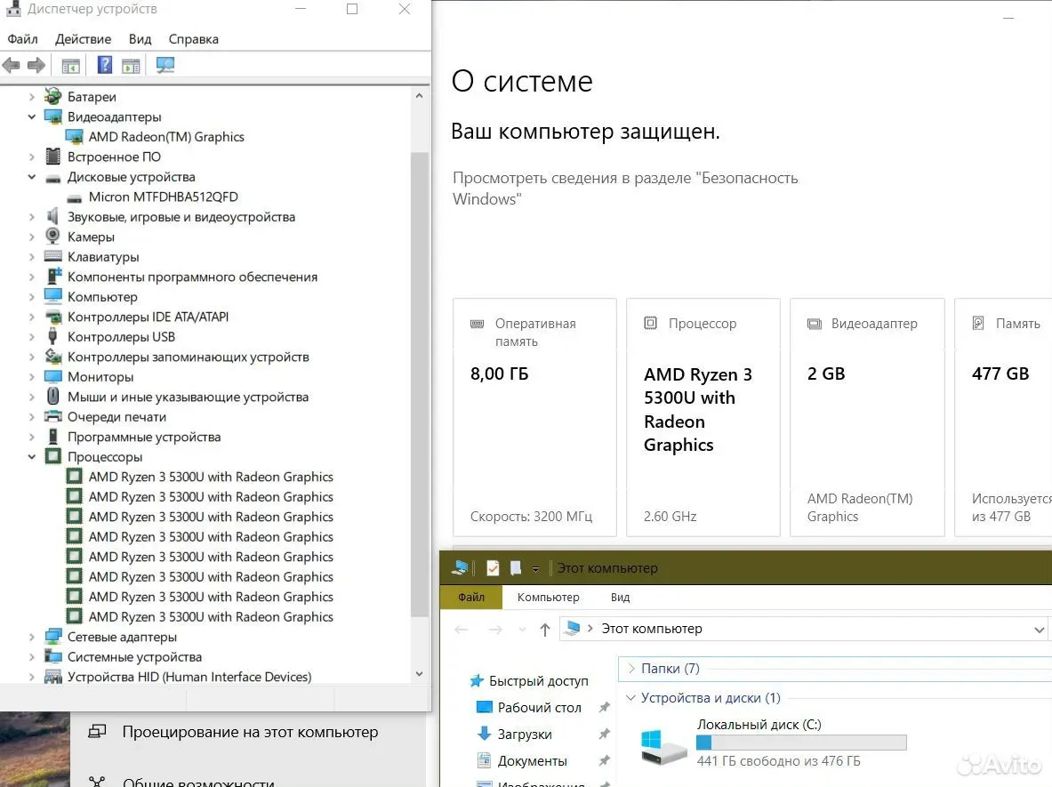Viewport: 1052px width, 787px height.
Task: Select the AMD Radeon(TM) Graphics device
Action: click(x=166, y=137)
